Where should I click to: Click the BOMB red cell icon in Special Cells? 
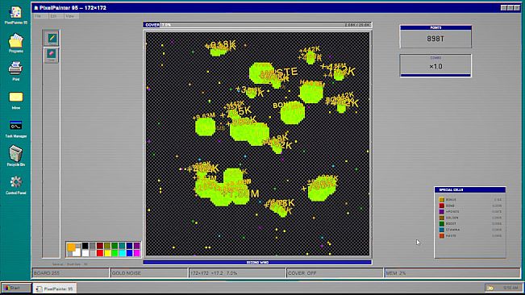tap(442, 206)
